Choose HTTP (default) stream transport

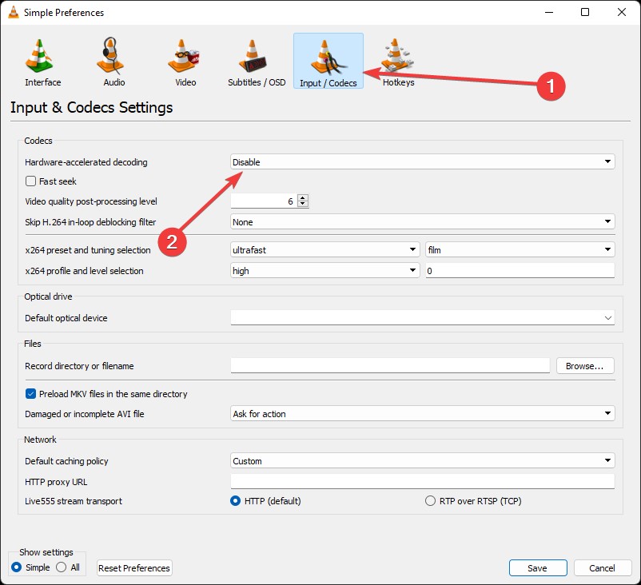[235, 501]
